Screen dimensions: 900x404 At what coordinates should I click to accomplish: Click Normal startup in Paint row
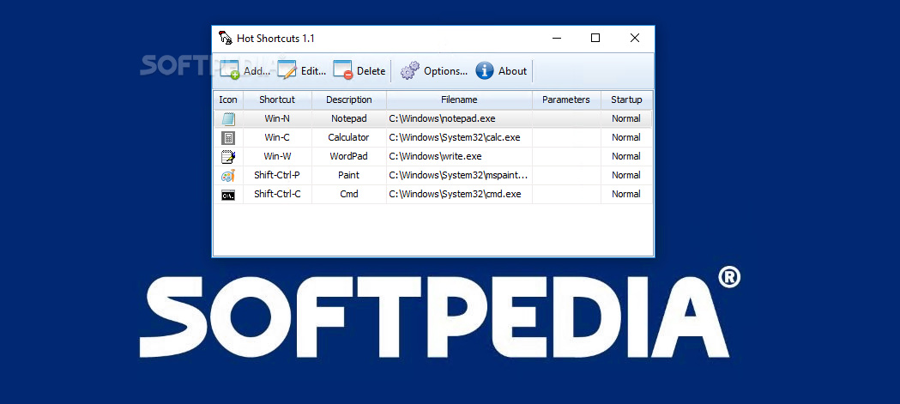point(626,175)
